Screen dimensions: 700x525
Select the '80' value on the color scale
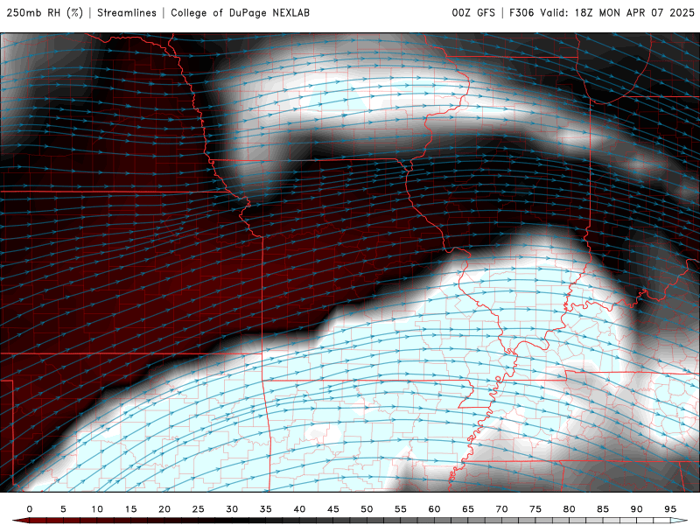click(570, 509)
